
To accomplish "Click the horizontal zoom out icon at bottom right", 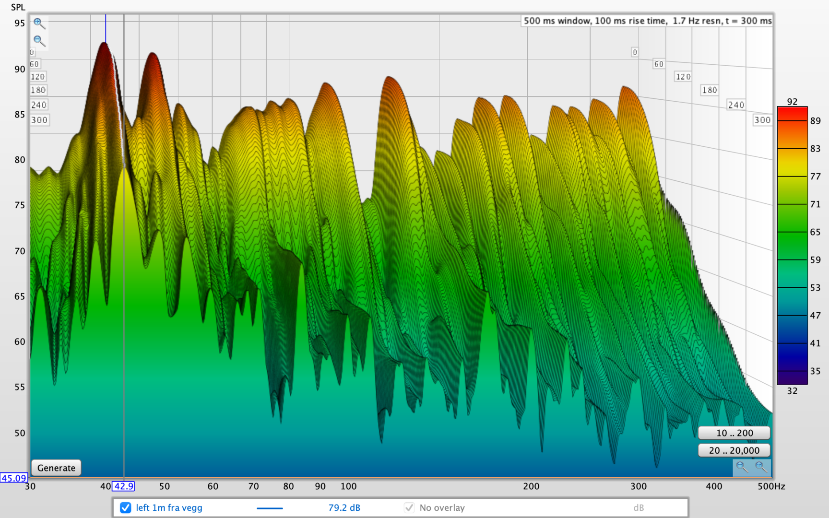I will [742, 467].
